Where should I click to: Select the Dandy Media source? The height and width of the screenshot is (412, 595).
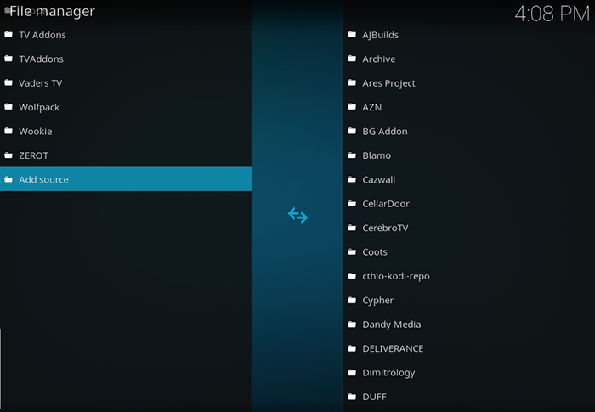tap(468, 325)
